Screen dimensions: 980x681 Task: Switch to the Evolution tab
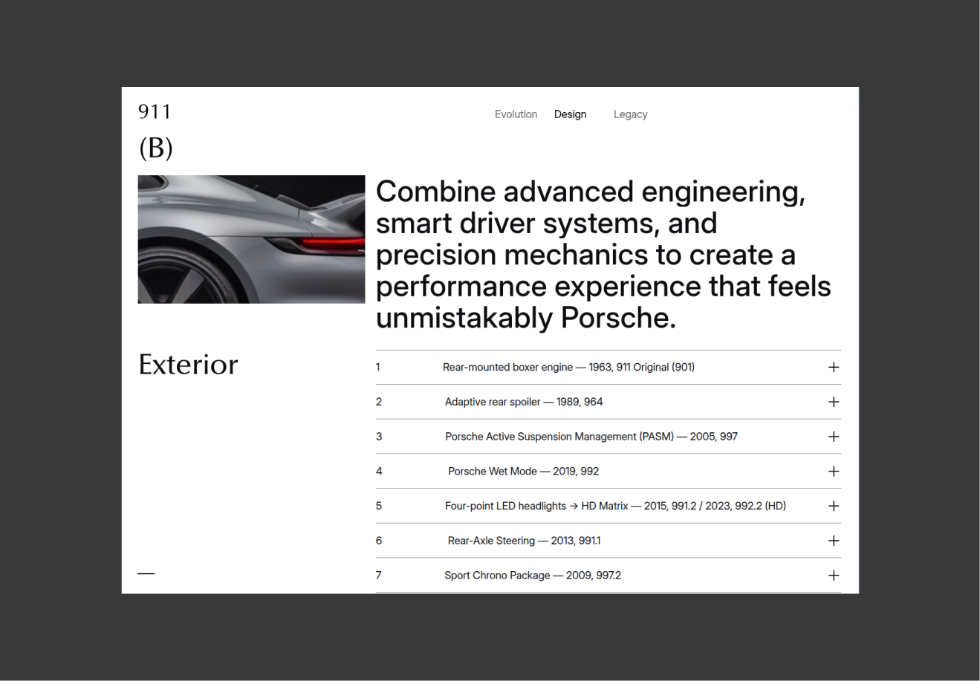[x=516, y=114]
